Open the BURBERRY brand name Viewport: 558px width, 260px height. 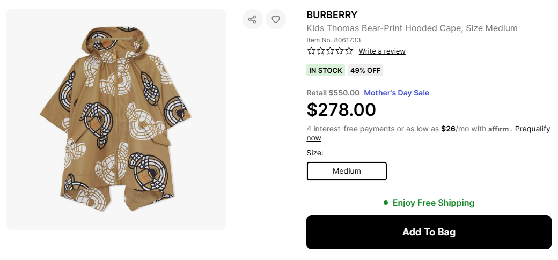tap(332, 15)
